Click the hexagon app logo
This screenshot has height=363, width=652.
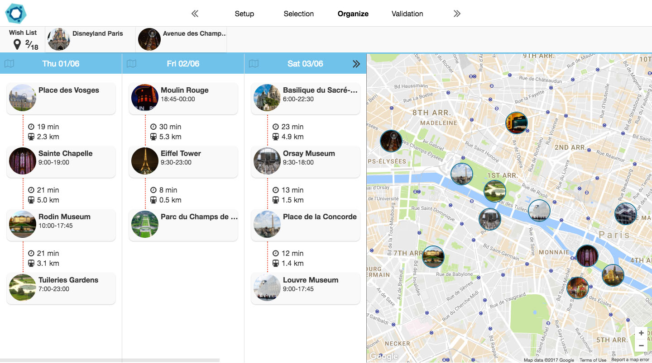tap(16, 13)
